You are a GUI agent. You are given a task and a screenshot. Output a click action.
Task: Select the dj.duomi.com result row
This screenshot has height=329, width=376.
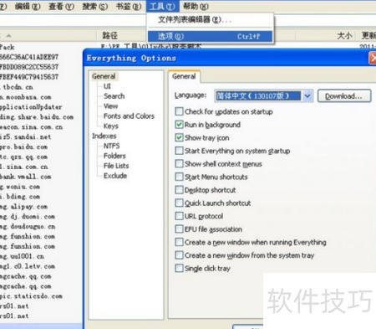pyautogui.click(x=28, y=216)
